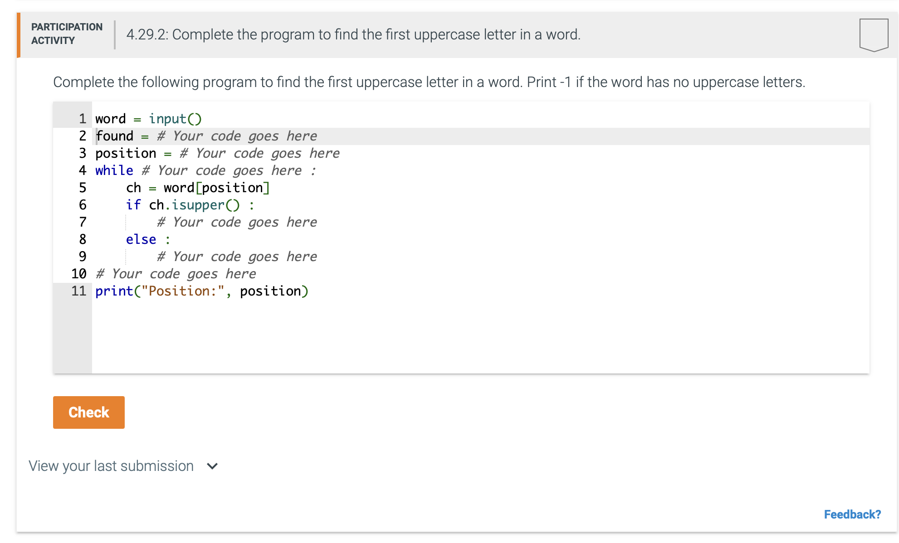
Task: Click line 3 'position =' placeholder comment
Action: pyautogui.click(x=260, y=153)
